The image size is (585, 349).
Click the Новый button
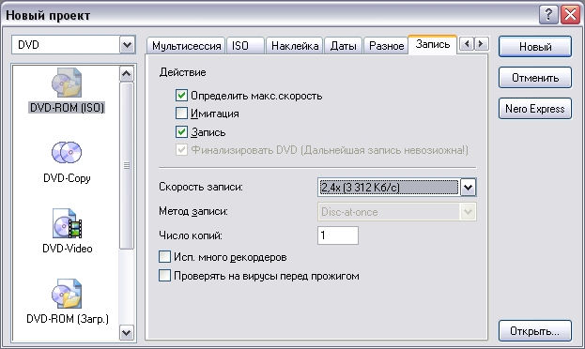click(535, 47)
